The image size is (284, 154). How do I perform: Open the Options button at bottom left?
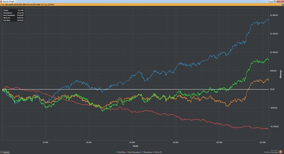(5, 152)
